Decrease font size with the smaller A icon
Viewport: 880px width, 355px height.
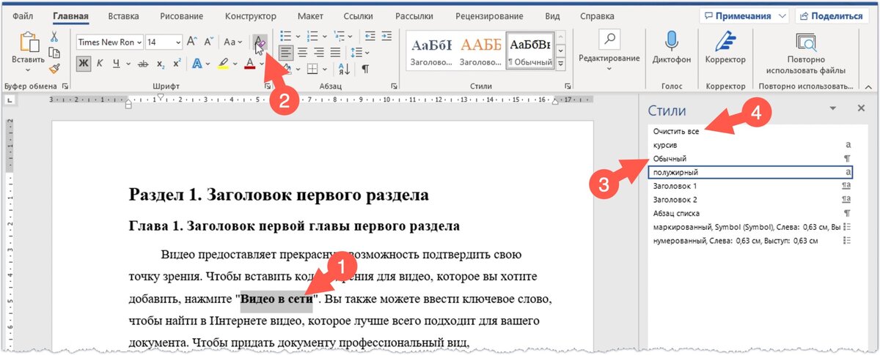coord(208,42)
